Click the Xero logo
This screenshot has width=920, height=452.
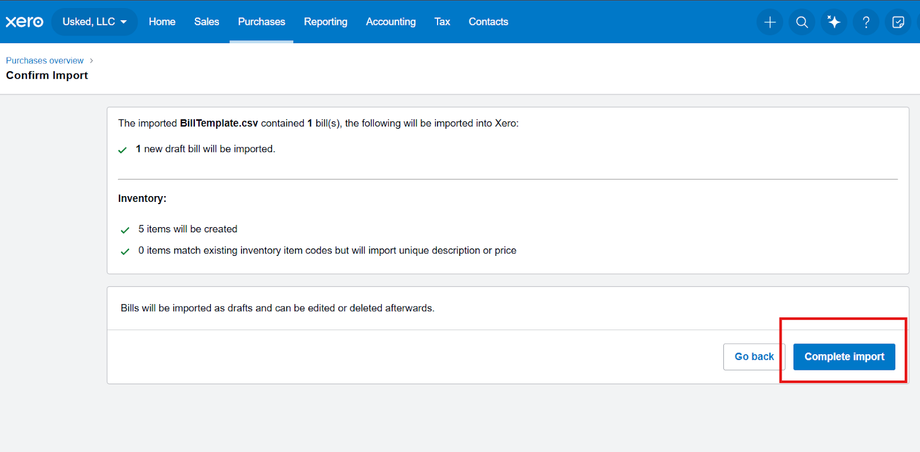pyautogui.click(x=25, y=22)
